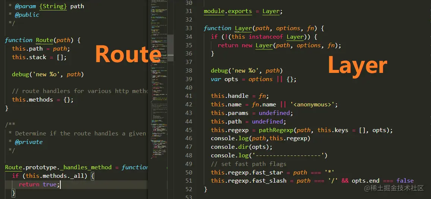Image resolution: width=431 pixels, height=199 pixels.
Task: Click the 'this.stack = [];' line
Action: [39, 57]
